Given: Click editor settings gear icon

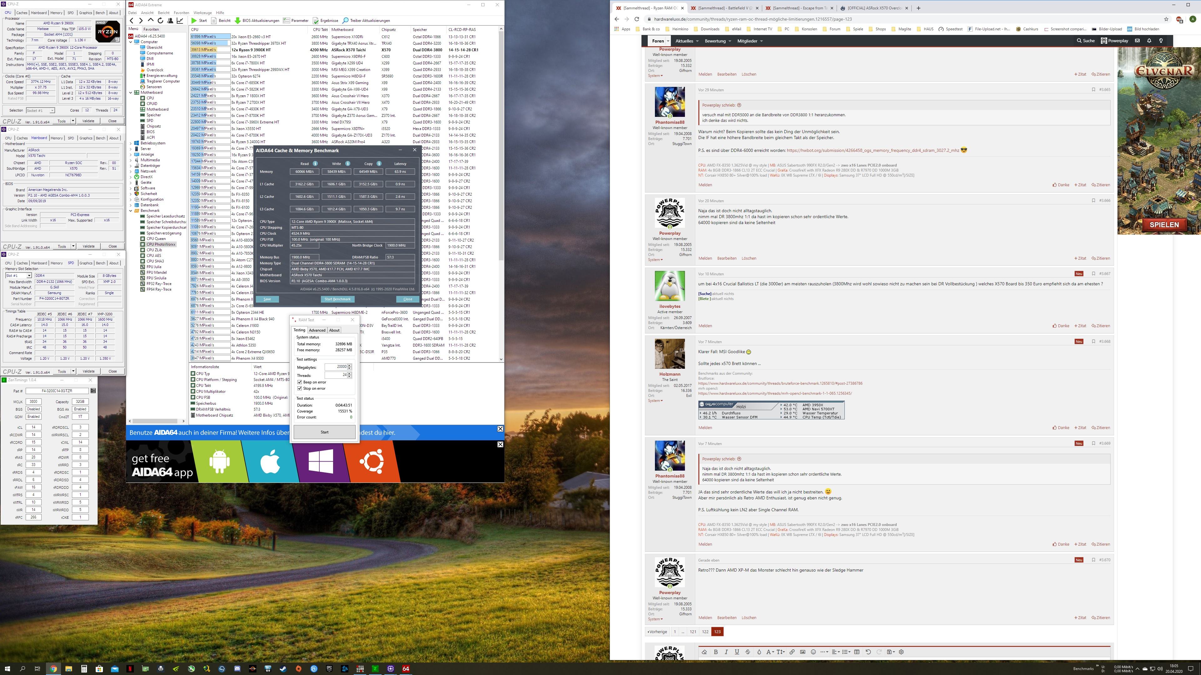Looking at the screenshot, I should pyautogui.click(x=901, y=652).
